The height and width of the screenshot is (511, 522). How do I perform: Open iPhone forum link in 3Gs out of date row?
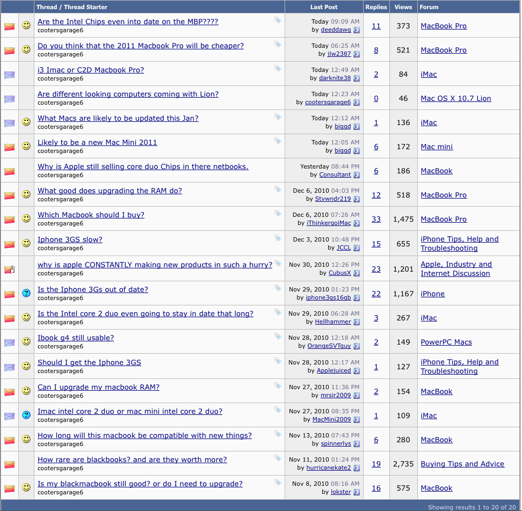(x=432, y=294)
